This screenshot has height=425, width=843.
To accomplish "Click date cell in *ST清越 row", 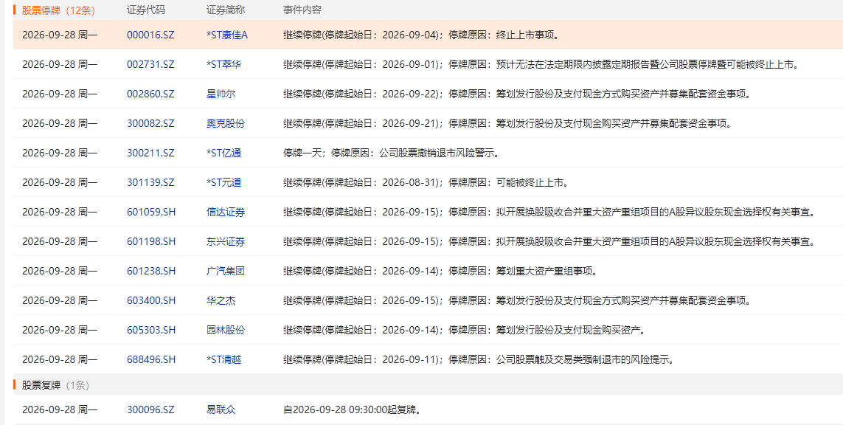I will coord(60,359).
